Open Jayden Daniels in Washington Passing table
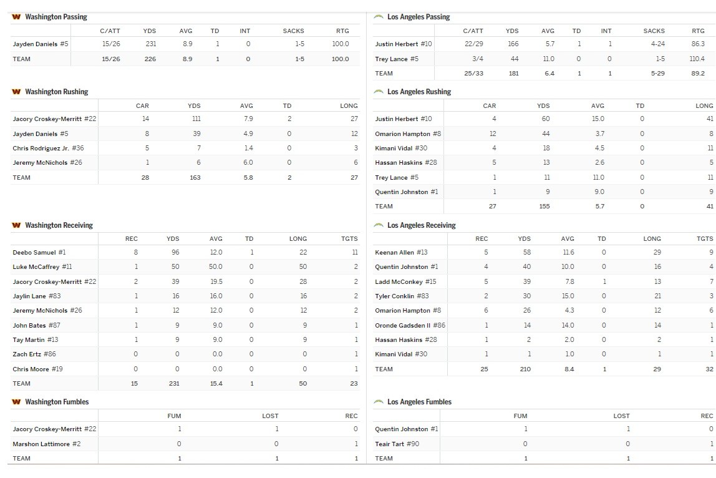 (36, 44)
